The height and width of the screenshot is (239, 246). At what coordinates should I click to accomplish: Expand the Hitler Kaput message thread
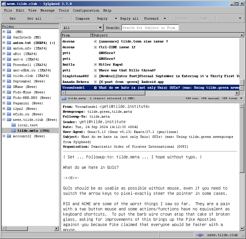tap(95, 64)
